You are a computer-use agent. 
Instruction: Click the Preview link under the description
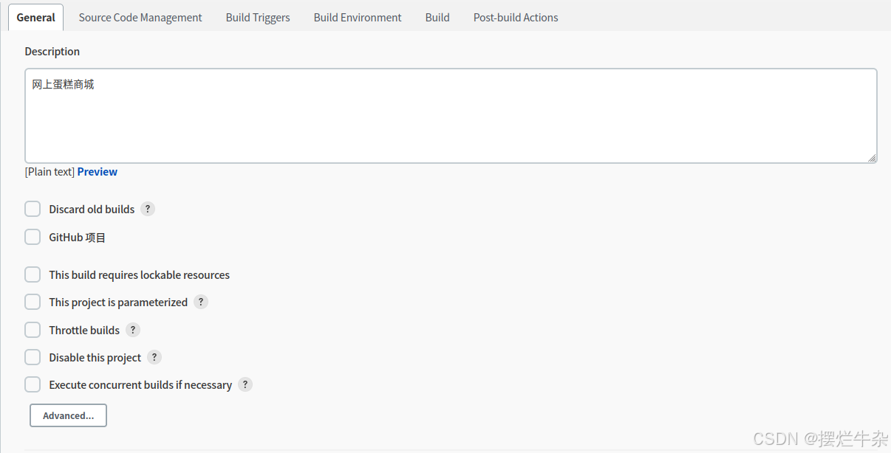(x=98, y=171)
